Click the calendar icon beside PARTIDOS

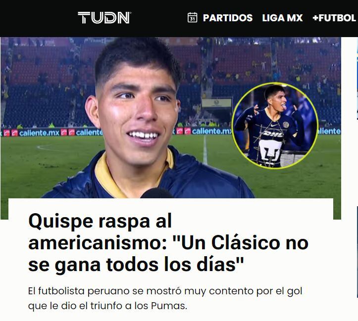[x=192, y=17]
